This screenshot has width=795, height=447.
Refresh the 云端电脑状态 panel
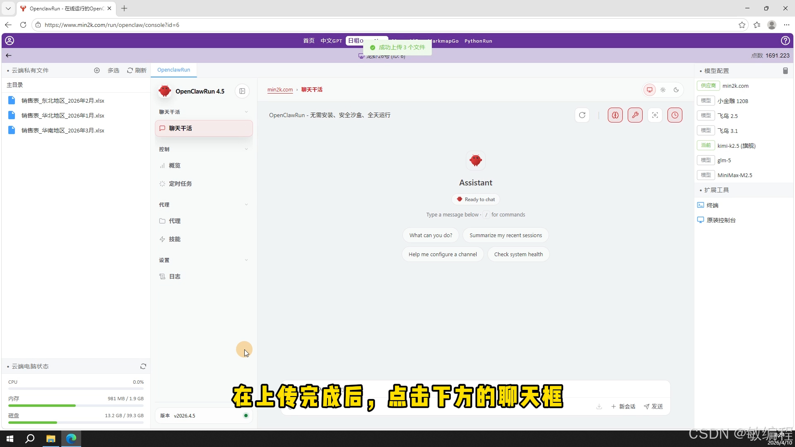[x=143, y=366]
